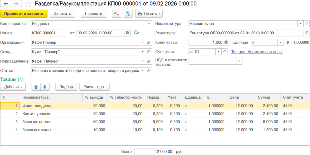Screen dimensions: 310x155
Task: Open the Единица dropdown
Action: tap(280, 43)
